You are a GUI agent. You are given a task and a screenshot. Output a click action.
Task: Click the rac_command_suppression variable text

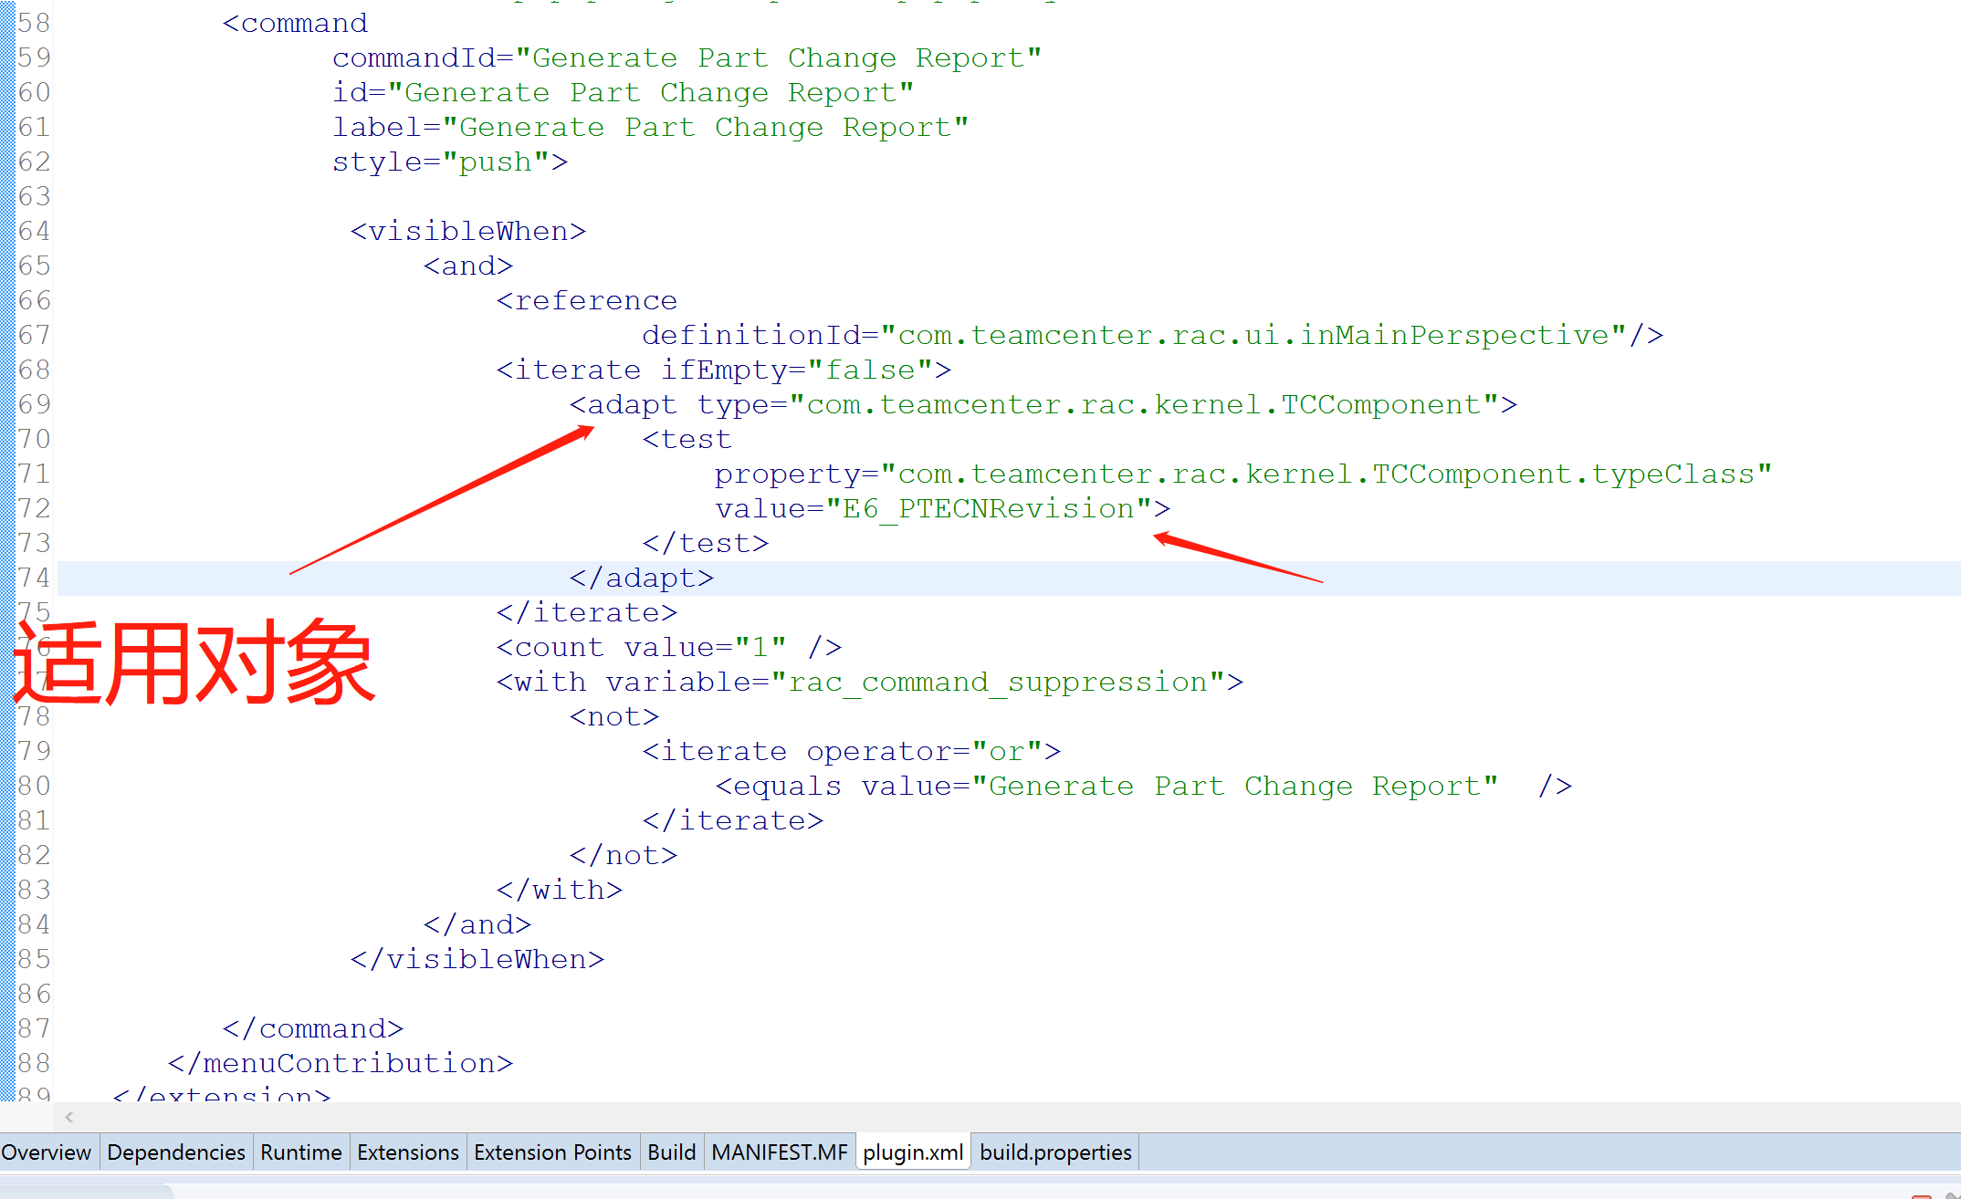(x=997, y=683)
